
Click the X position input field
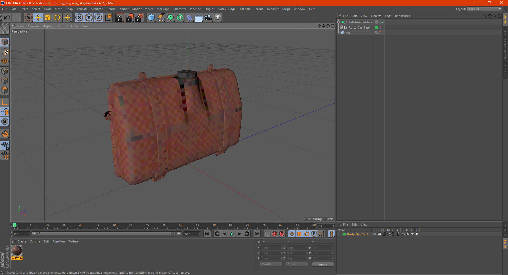[x=271, y=248]
